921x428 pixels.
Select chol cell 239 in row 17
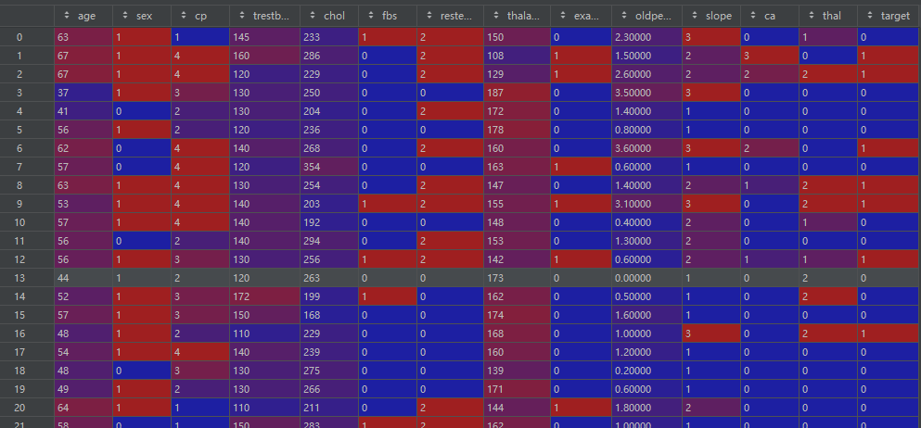329,352
